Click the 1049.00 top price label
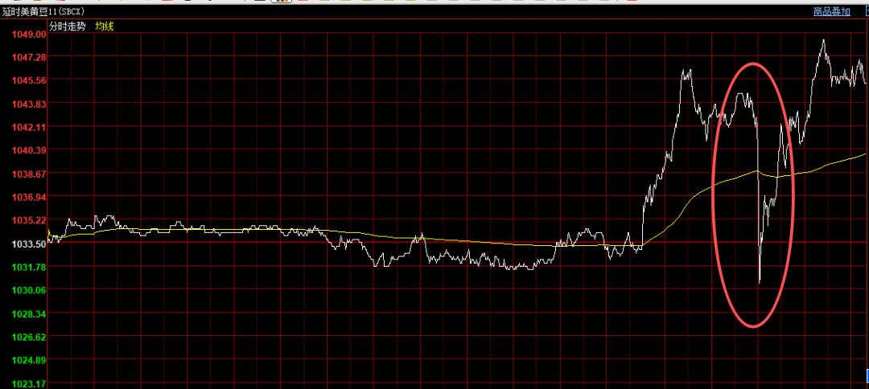 [29, 35]
